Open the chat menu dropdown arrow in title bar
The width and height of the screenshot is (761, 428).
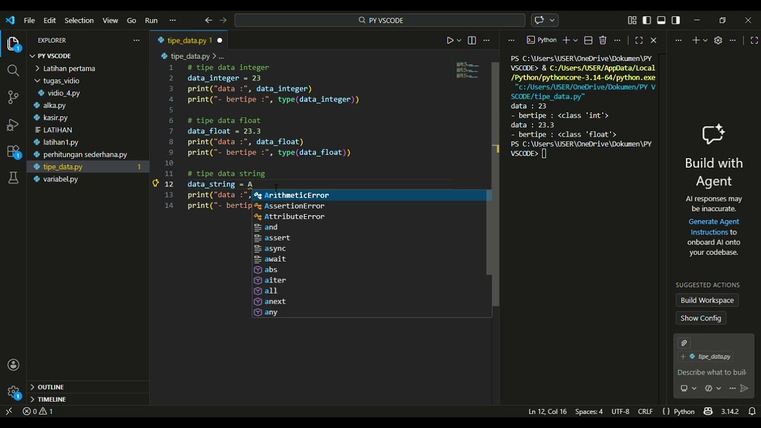coord(552,20)
